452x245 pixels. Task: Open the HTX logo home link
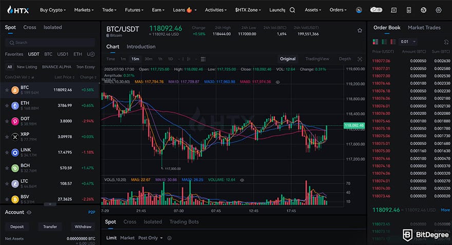tap(18, 10)
